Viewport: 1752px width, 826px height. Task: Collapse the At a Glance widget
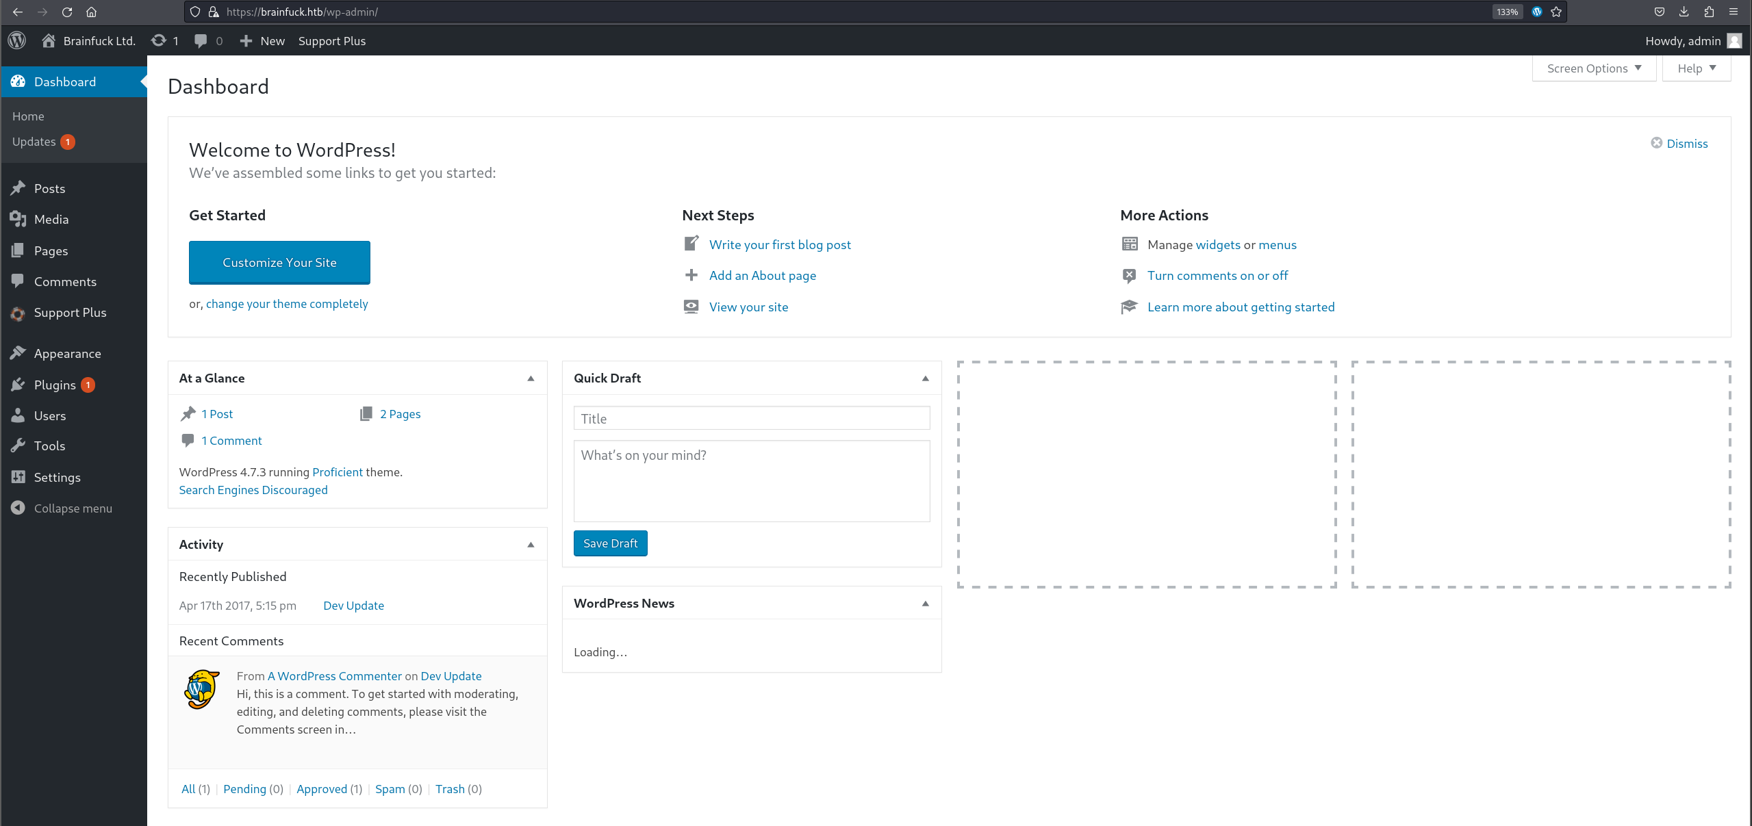coord(531,378)
